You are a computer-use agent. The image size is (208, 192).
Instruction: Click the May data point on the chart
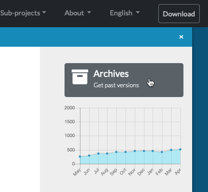80,157
